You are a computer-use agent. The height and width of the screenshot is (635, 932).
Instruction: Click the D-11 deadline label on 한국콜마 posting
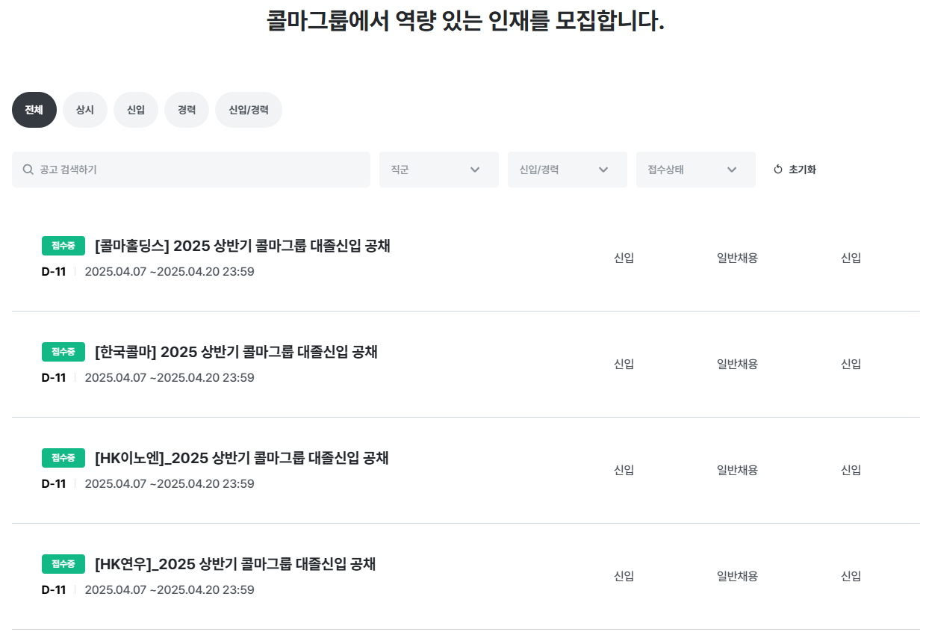coord(54,377)
